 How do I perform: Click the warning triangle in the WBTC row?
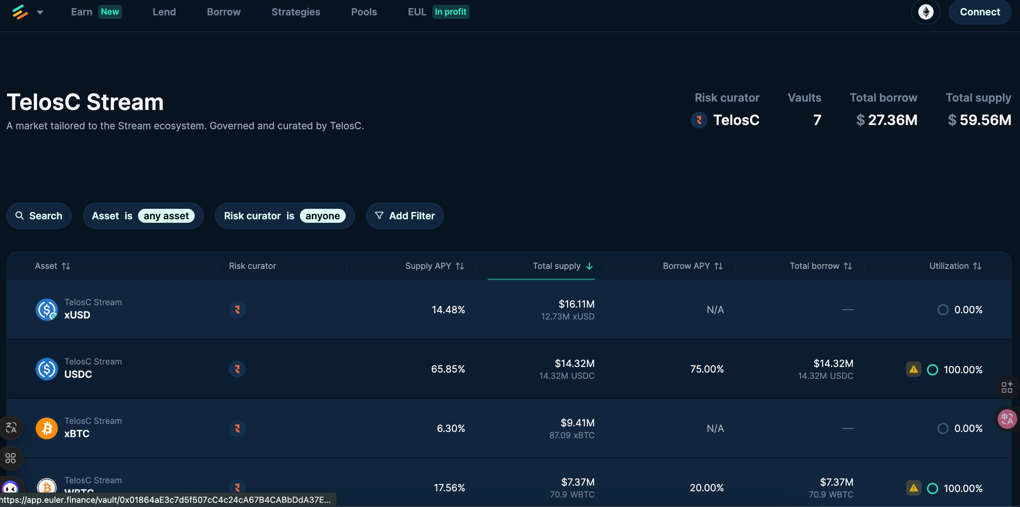click(913, 488)
